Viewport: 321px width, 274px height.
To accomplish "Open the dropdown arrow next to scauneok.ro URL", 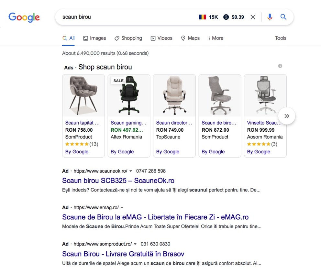I will [131, 171].
